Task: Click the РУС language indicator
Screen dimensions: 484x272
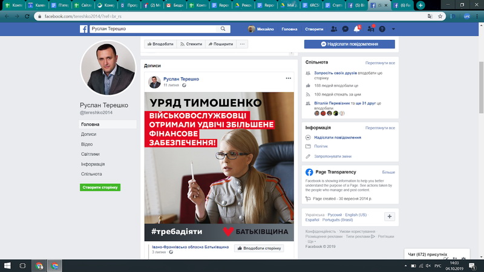Action: [x=437, y=266]
